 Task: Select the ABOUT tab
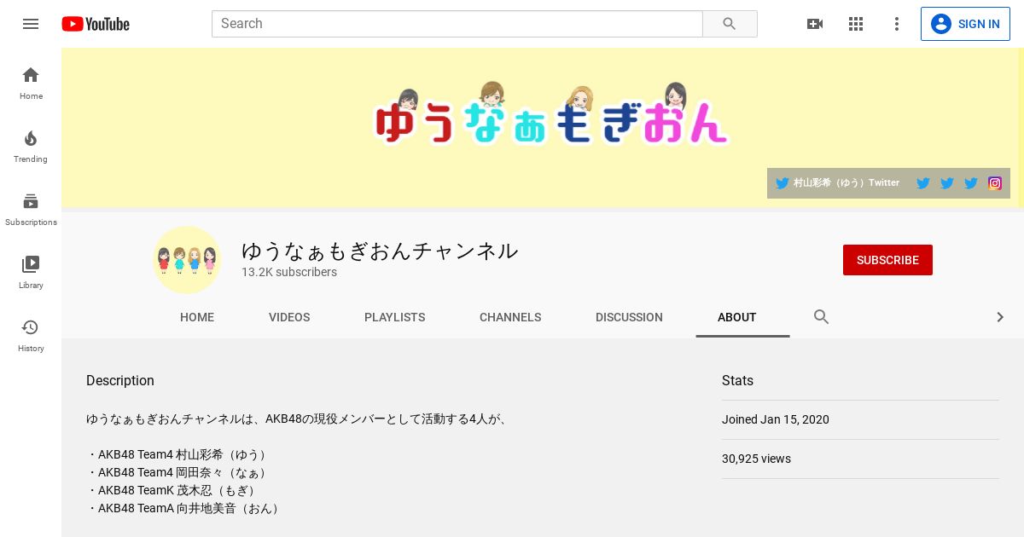(737, 317)
